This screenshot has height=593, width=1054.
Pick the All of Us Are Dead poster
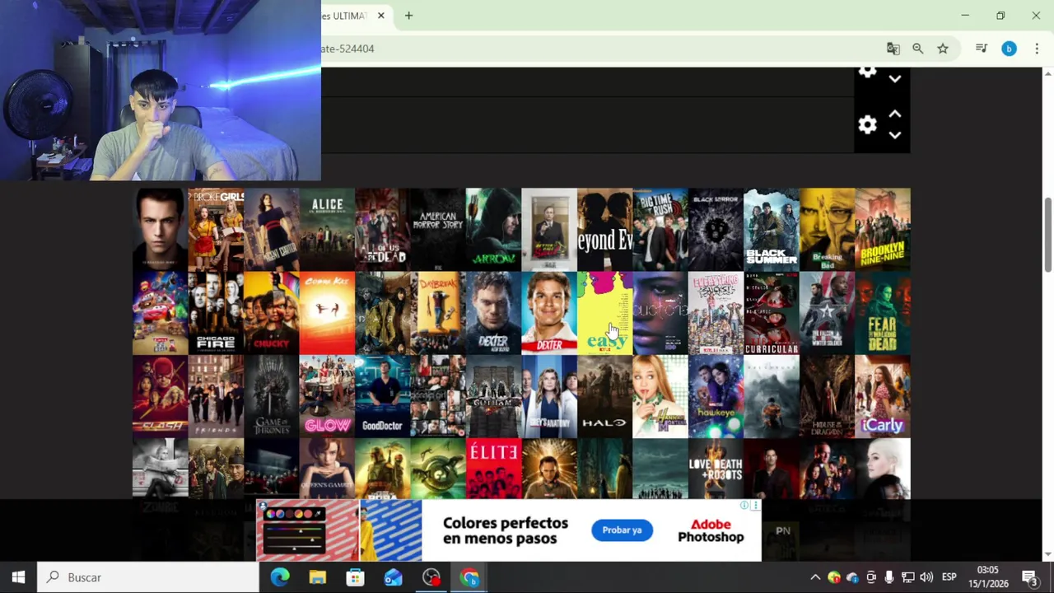(x=382, y=230)
